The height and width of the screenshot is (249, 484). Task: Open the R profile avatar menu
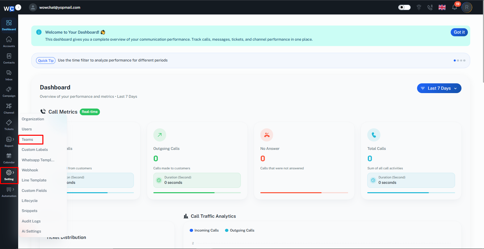(x=467, y=7)
